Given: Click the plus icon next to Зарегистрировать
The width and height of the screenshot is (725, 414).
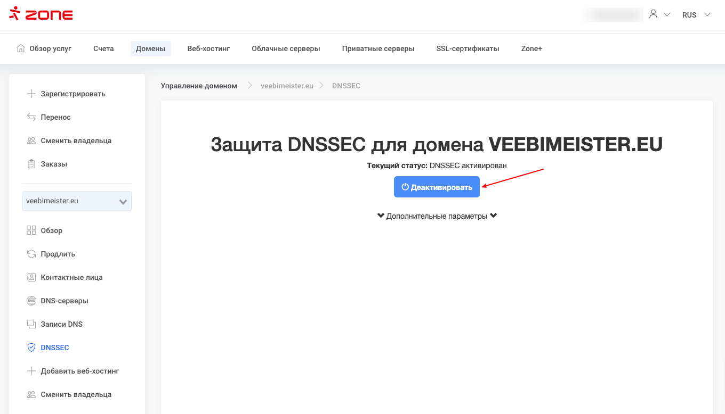Looking at the screenshot, I should pyautogui.click(x=31, y=94).
